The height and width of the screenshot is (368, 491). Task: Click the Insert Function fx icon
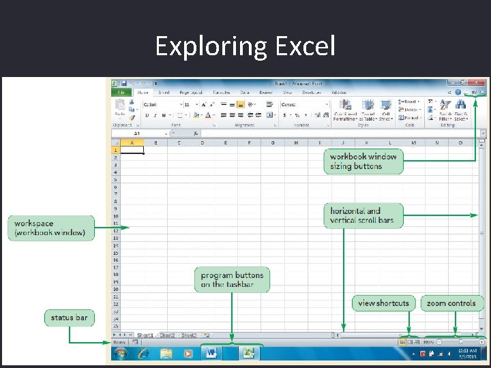pos(196,134)
